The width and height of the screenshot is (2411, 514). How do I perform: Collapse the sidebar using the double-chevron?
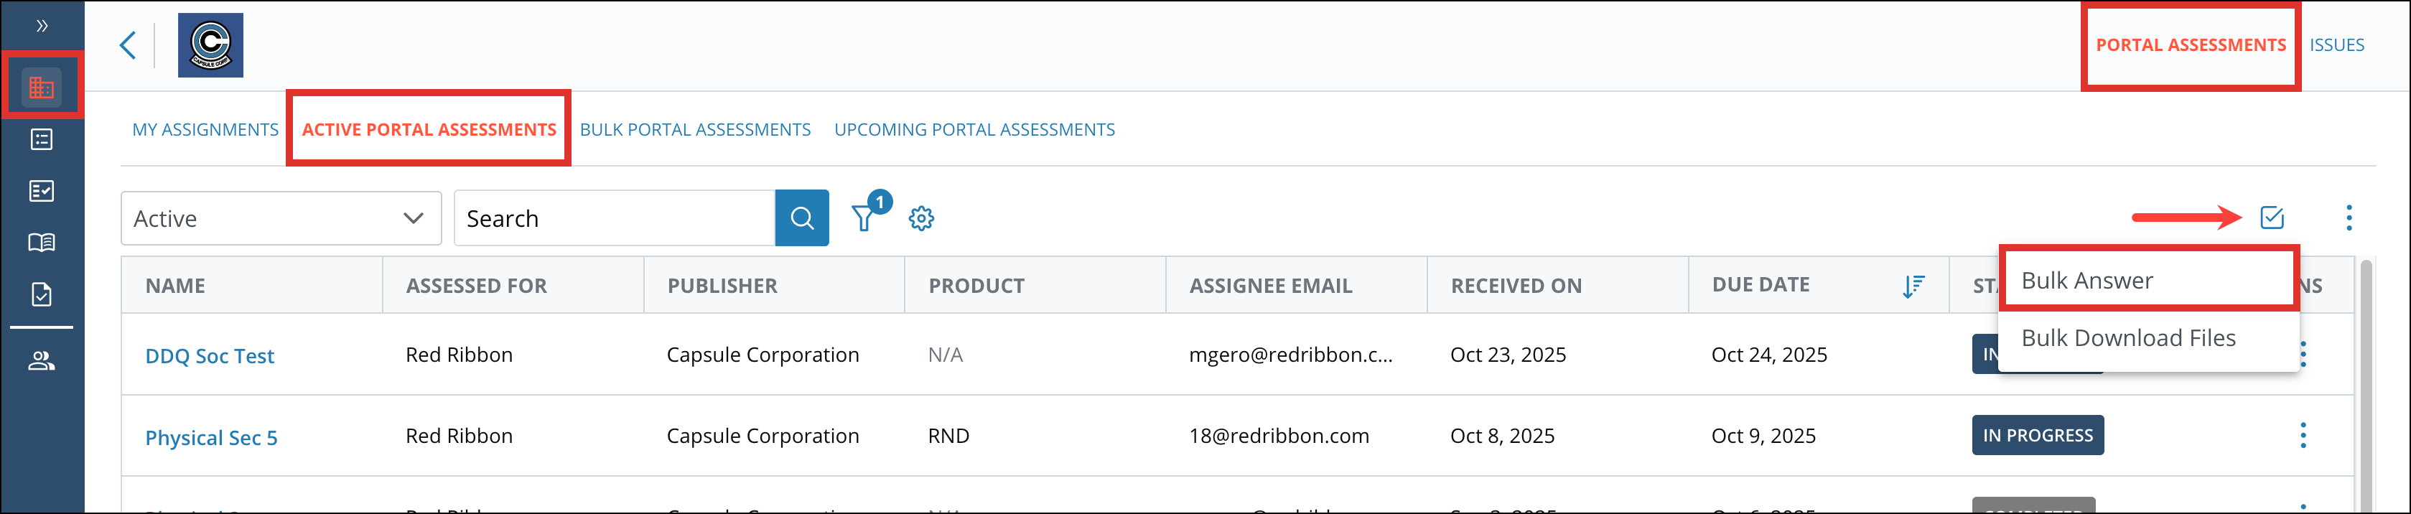tap(41, 27)
